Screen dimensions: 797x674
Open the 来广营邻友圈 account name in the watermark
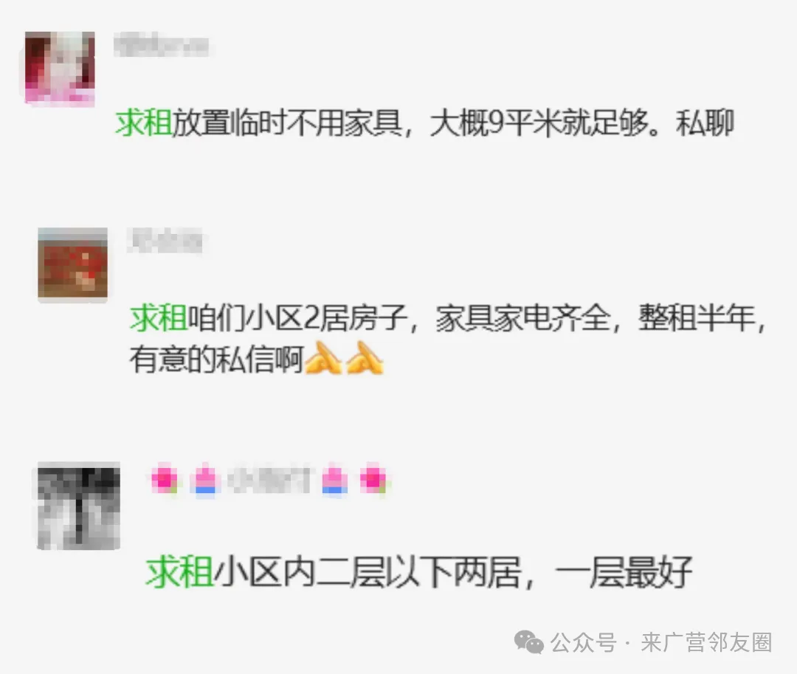coord(706,642)
